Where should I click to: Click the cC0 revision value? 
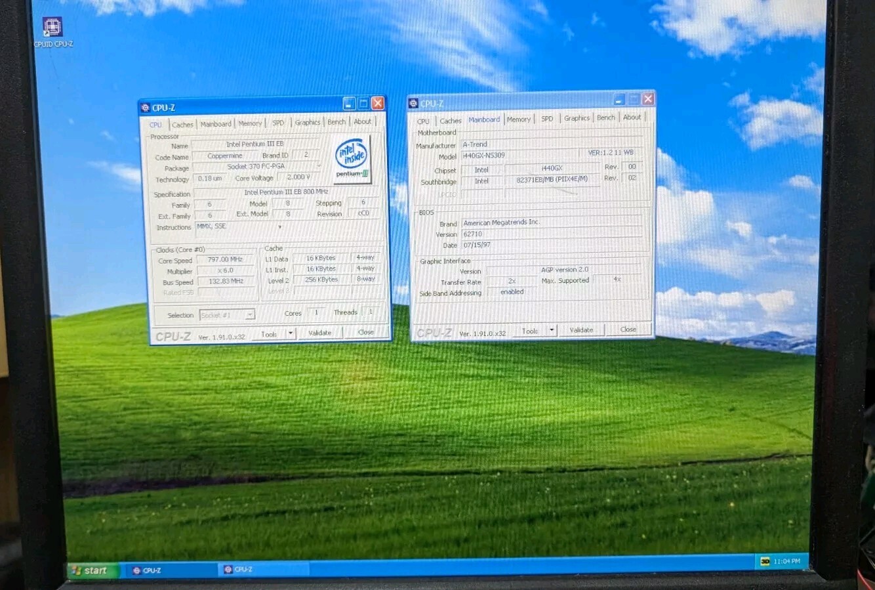click(x=363, y=213)
